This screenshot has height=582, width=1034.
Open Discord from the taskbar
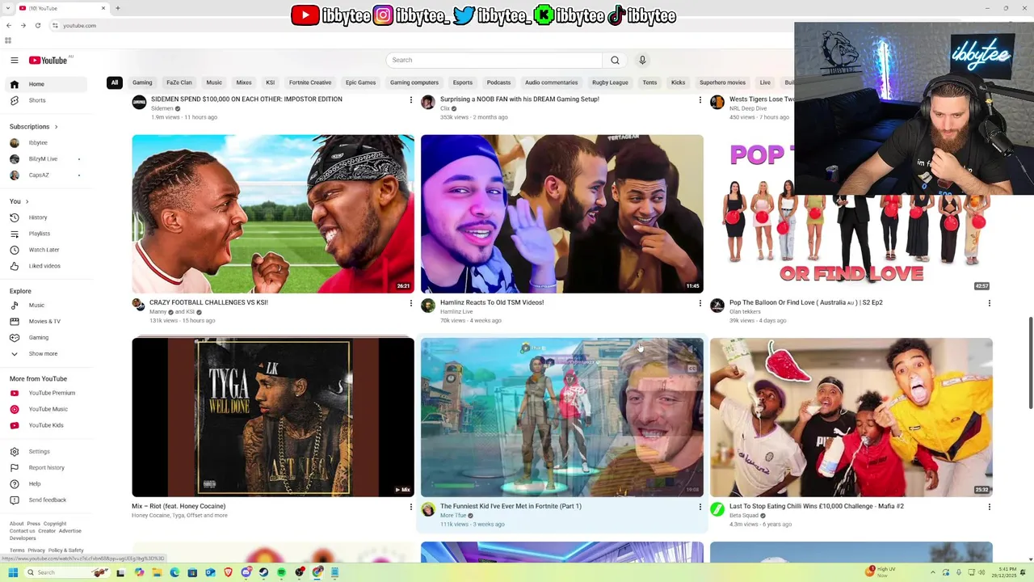click(246, 572)
